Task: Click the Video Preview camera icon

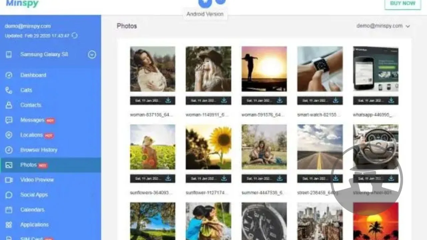Action: [x=9, y=180]
